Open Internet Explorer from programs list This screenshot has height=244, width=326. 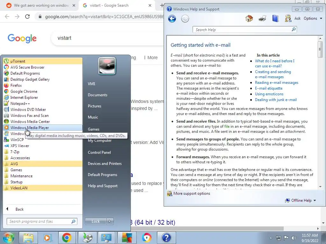[x=43, y=97]
